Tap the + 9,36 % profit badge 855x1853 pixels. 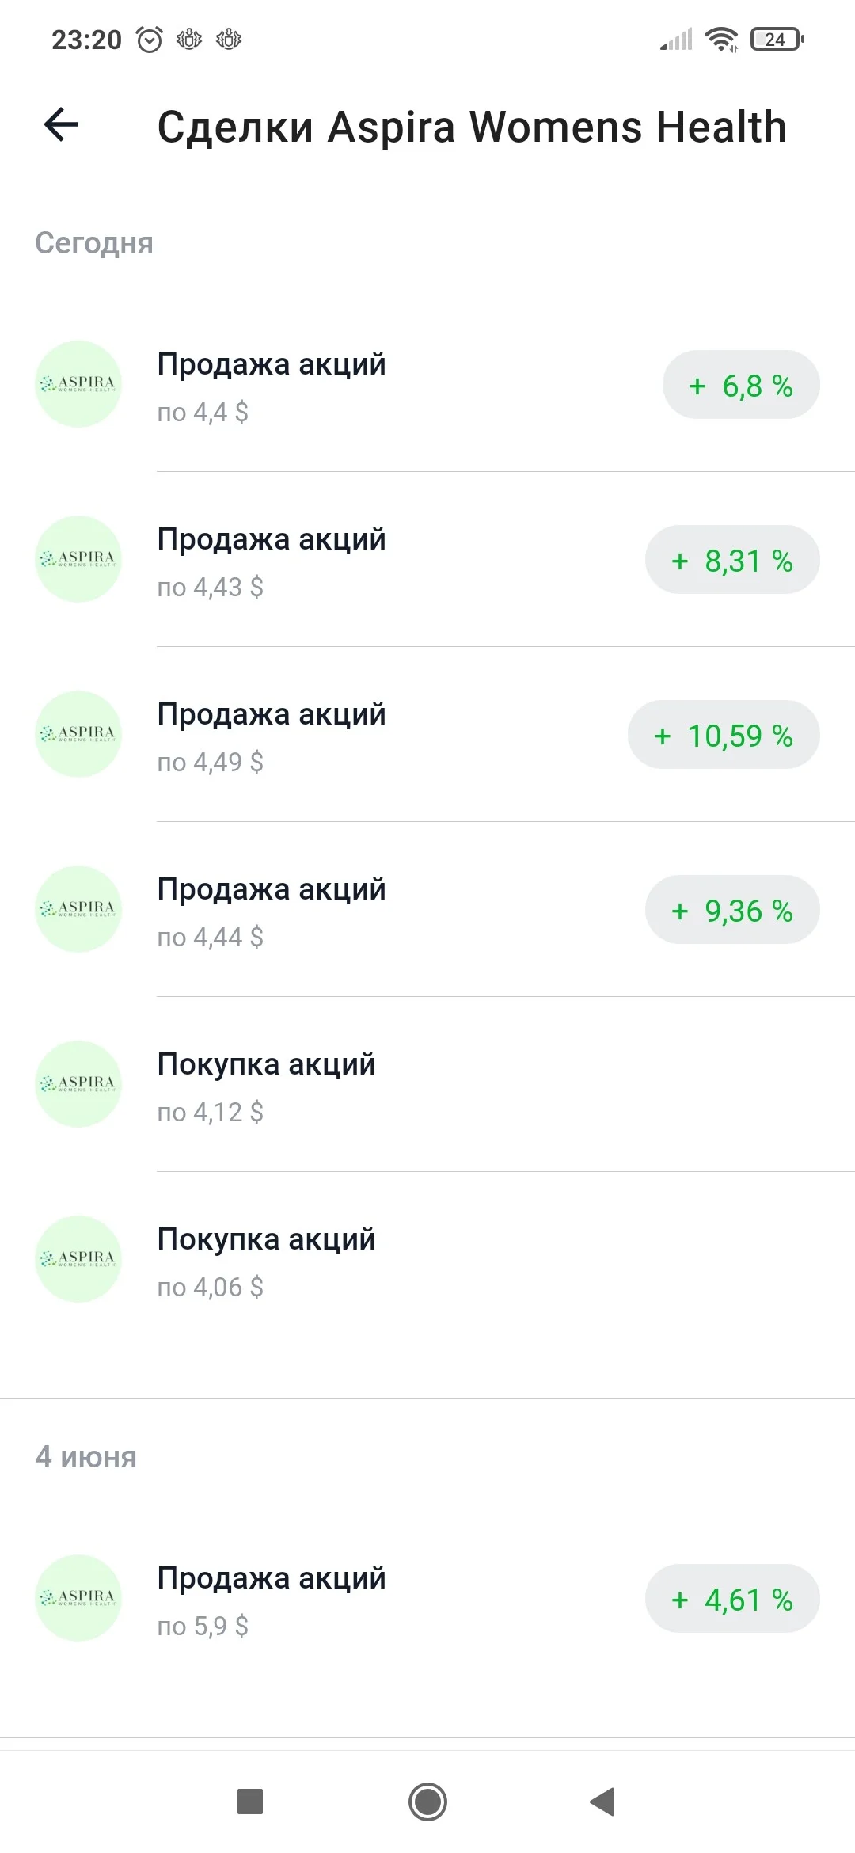(732, 910)
